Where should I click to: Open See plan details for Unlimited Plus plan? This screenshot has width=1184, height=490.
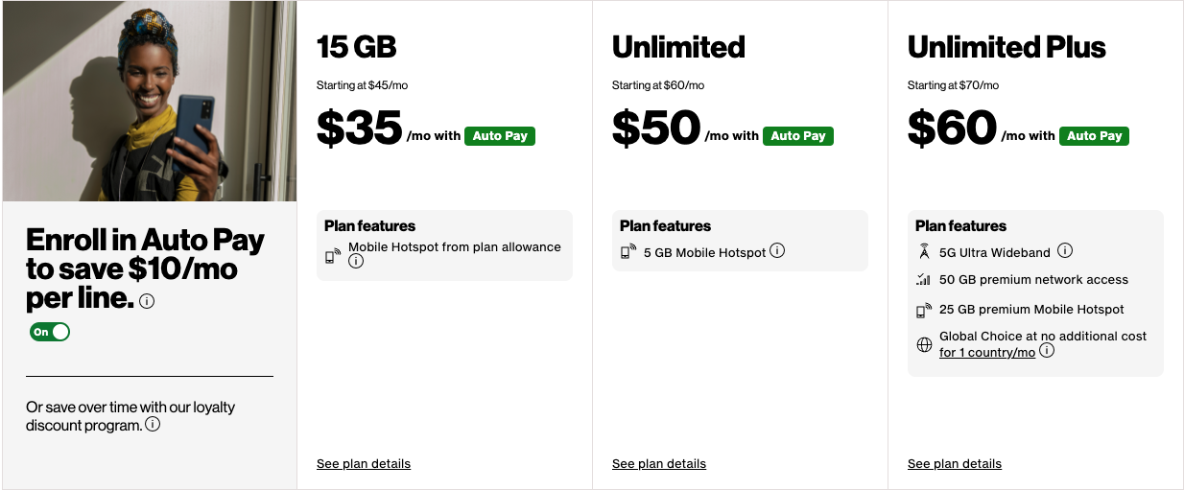955,464
